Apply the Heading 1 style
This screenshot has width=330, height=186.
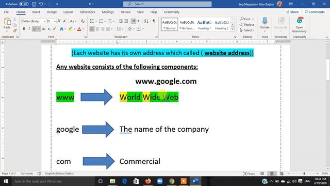click(x=204, y=24)
